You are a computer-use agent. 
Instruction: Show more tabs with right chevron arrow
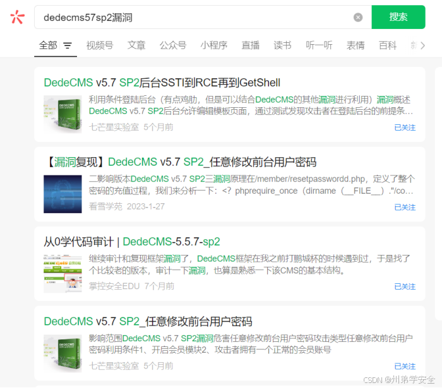pyautogui.click(x=422, y=45)
